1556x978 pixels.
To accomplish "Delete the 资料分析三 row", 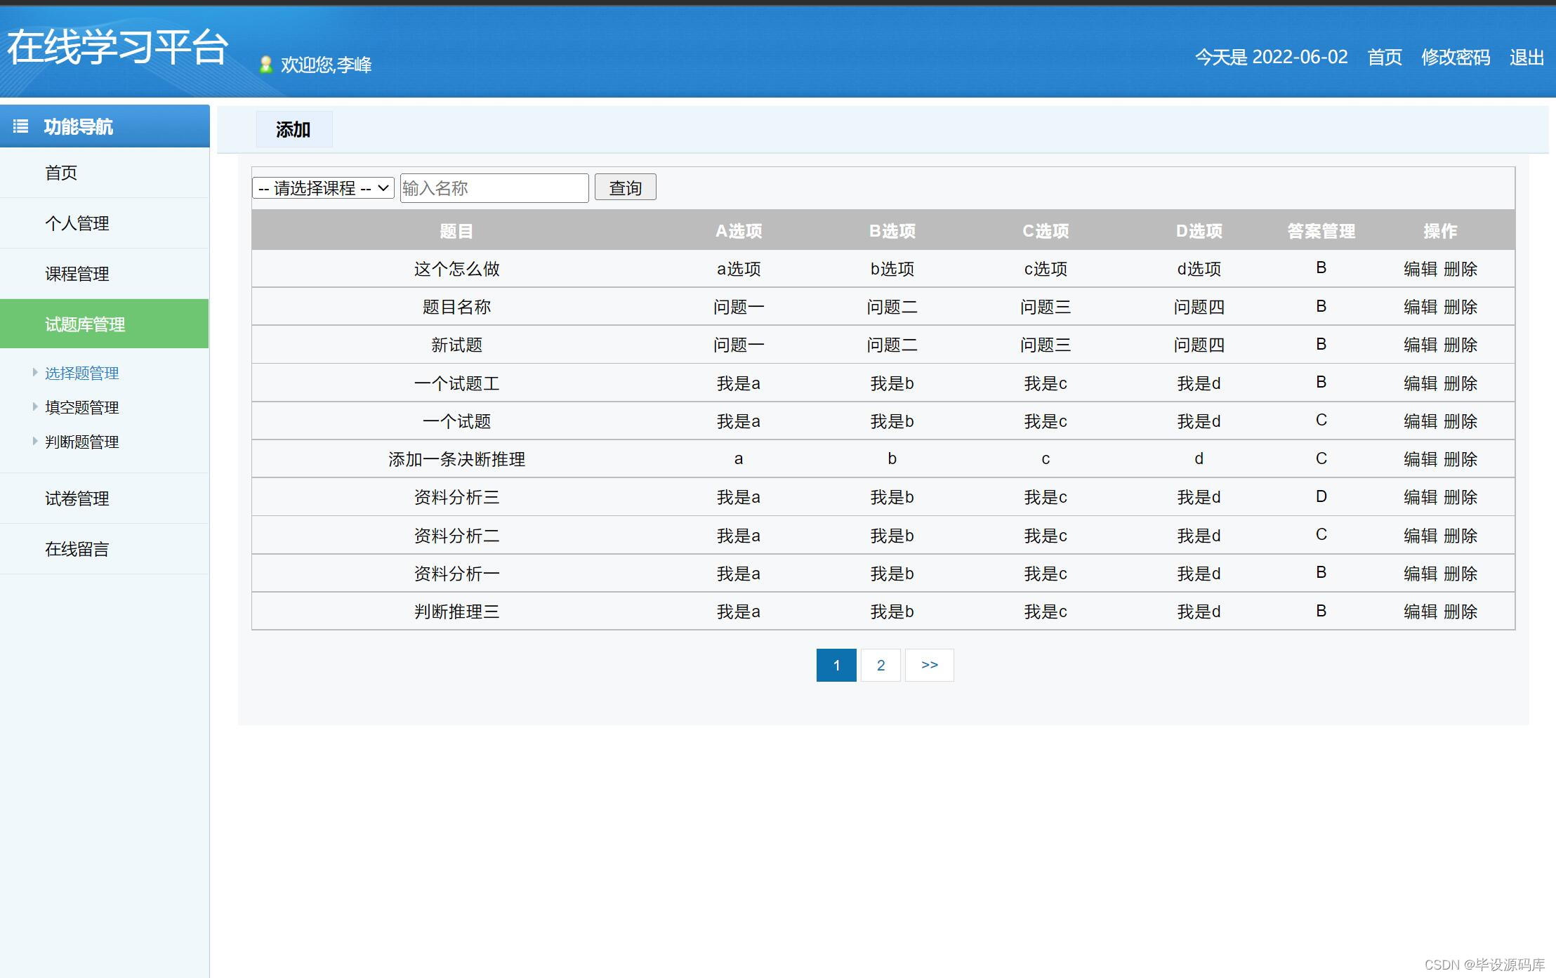I will click(1461, 497).
